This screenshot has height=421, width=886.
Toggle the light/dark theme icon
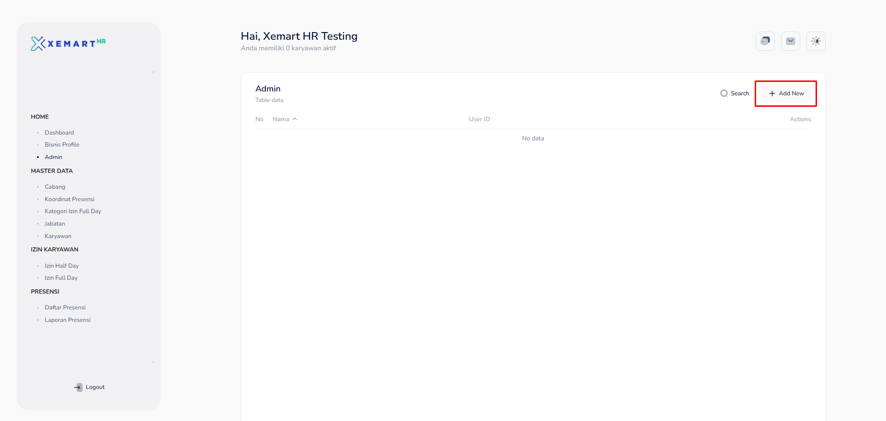pos(816,41)
